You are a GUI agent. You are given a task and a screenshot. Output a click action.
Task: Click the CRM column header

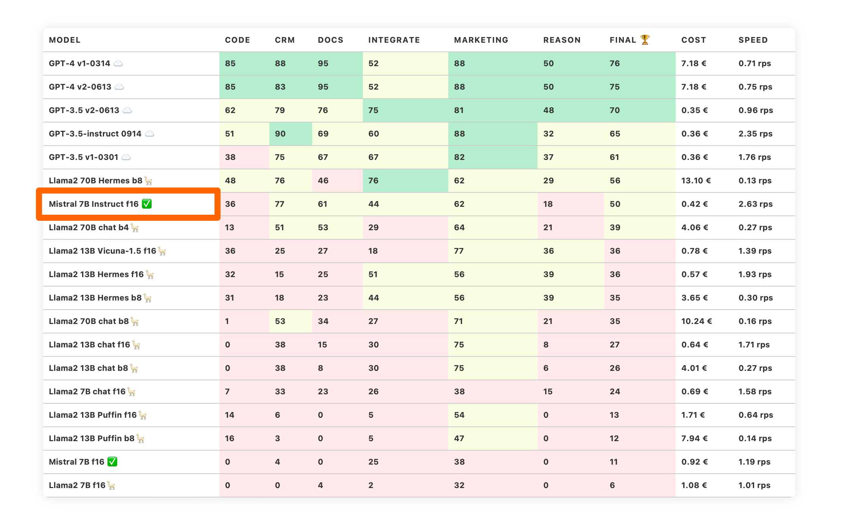pos(285,40)
